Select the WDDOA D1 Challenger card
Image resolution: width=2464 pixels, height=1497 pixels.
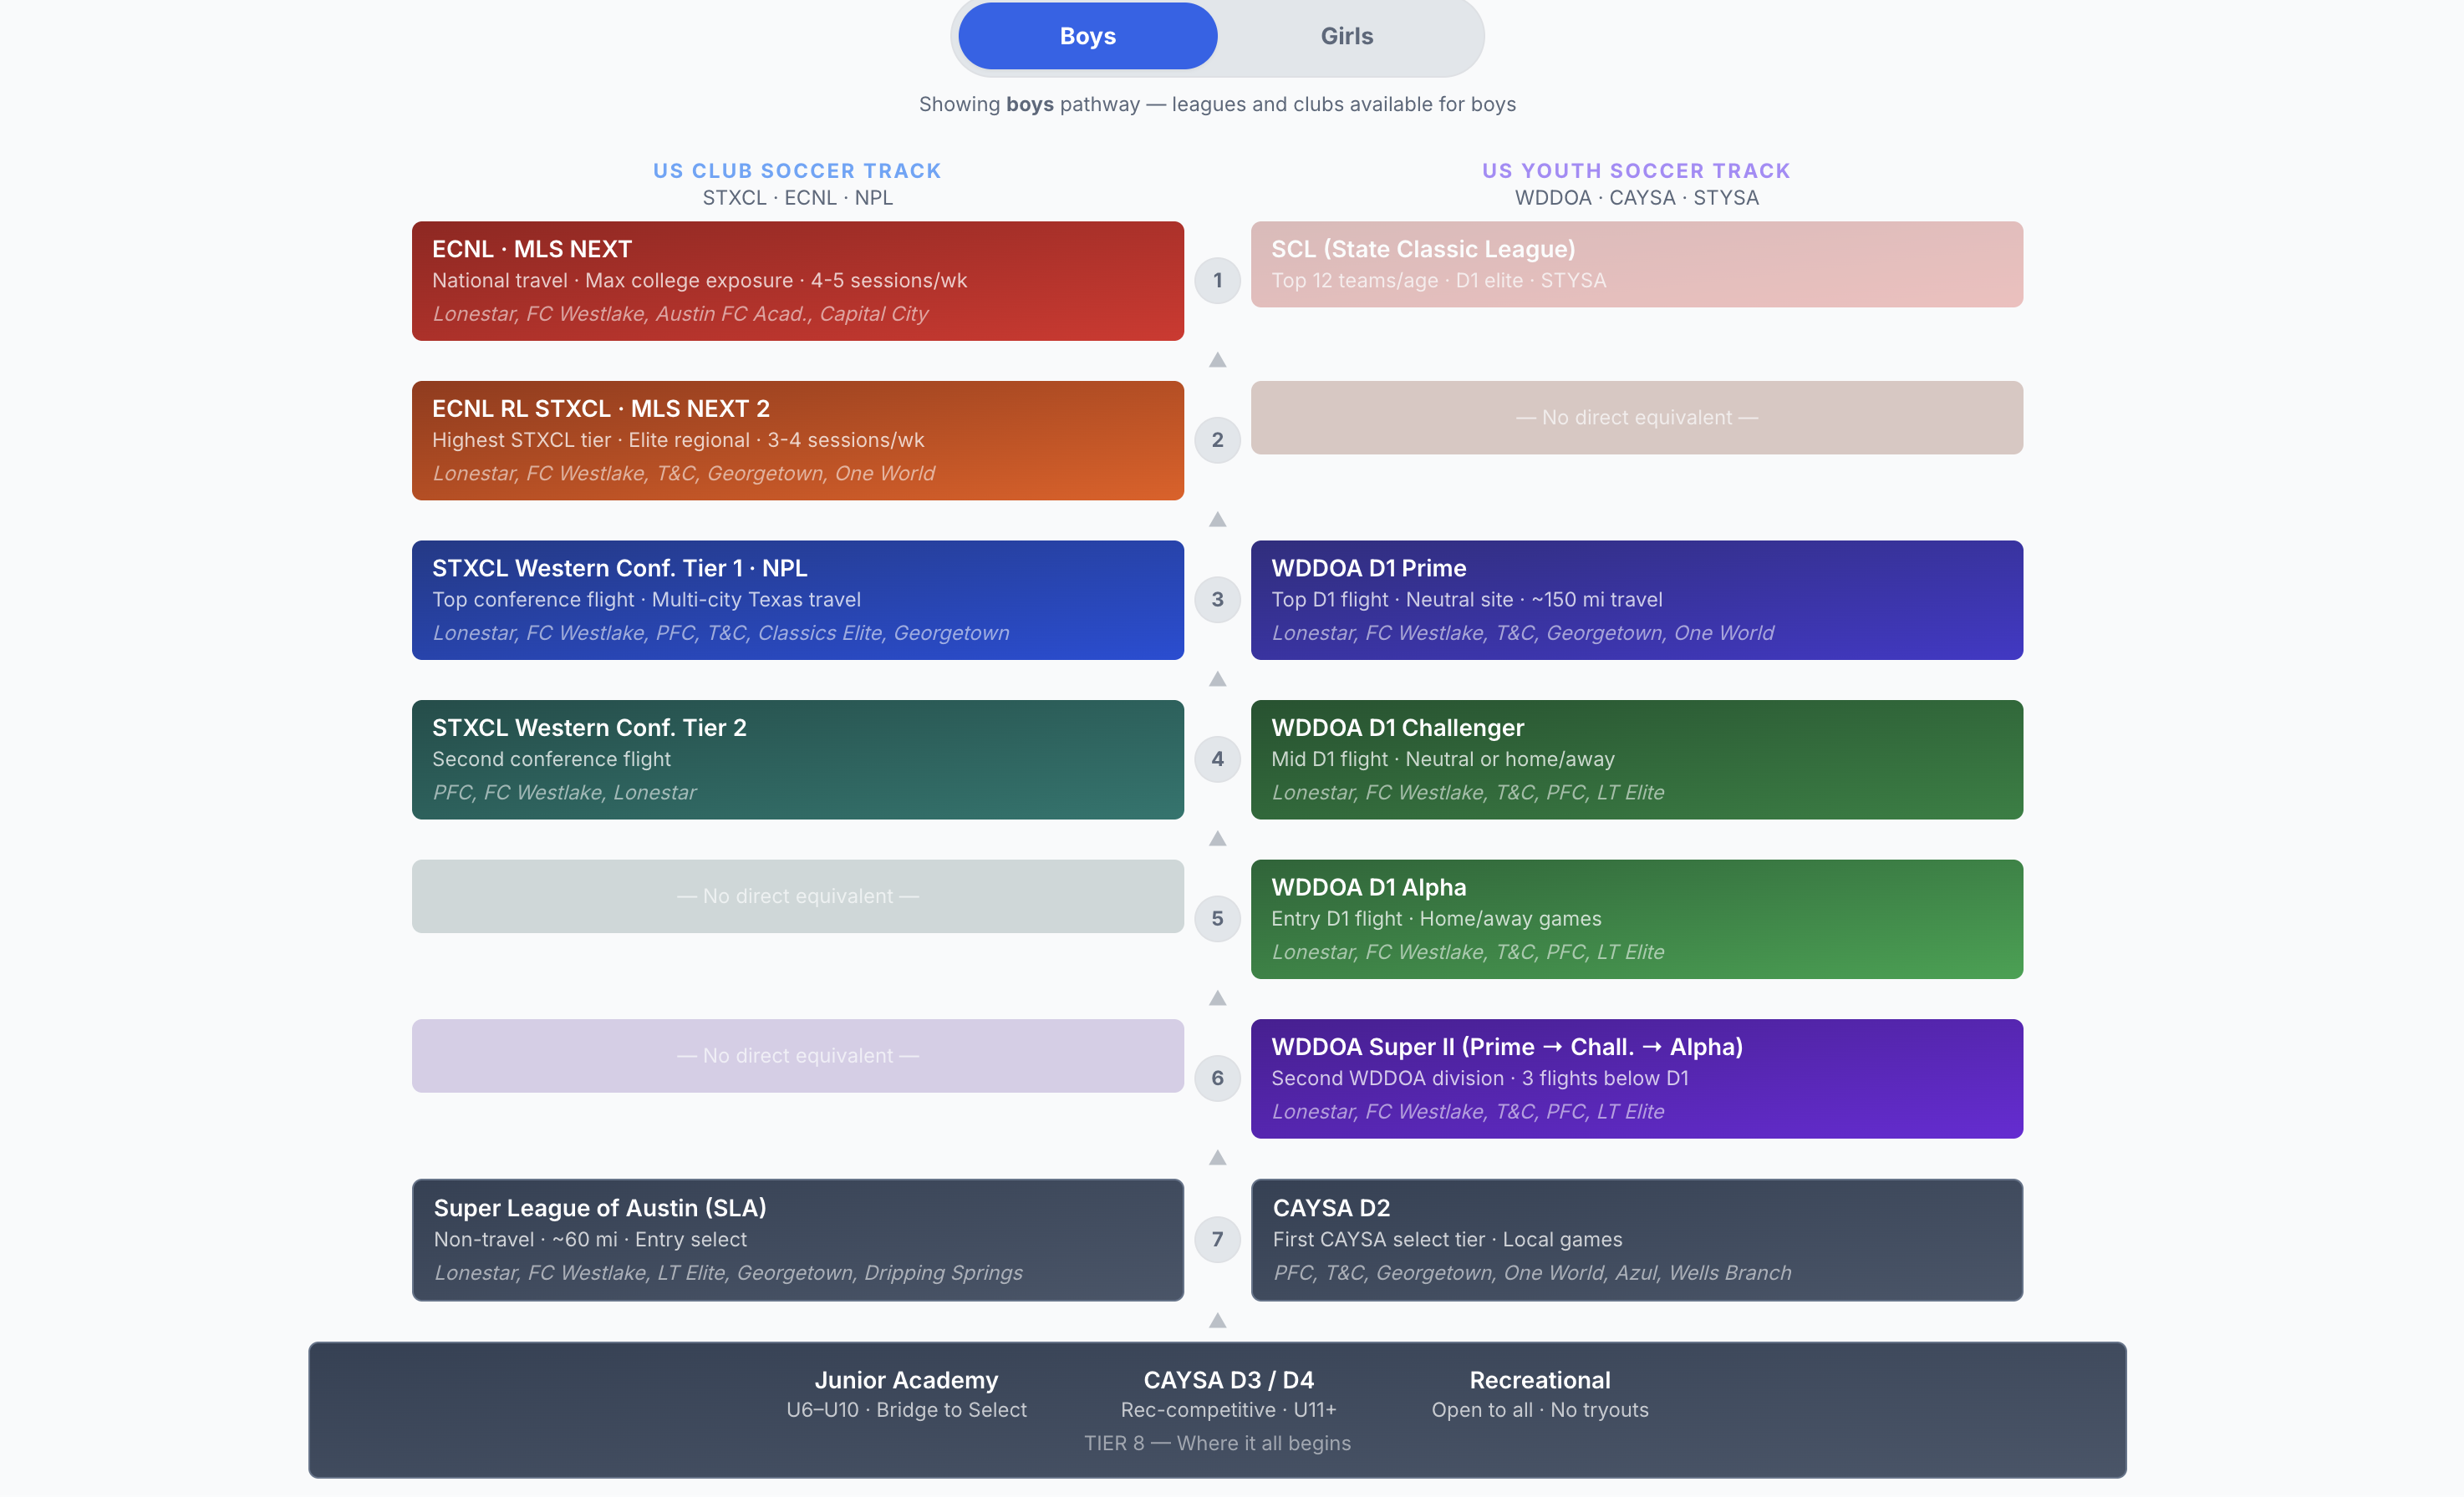tap(1636, 759)
